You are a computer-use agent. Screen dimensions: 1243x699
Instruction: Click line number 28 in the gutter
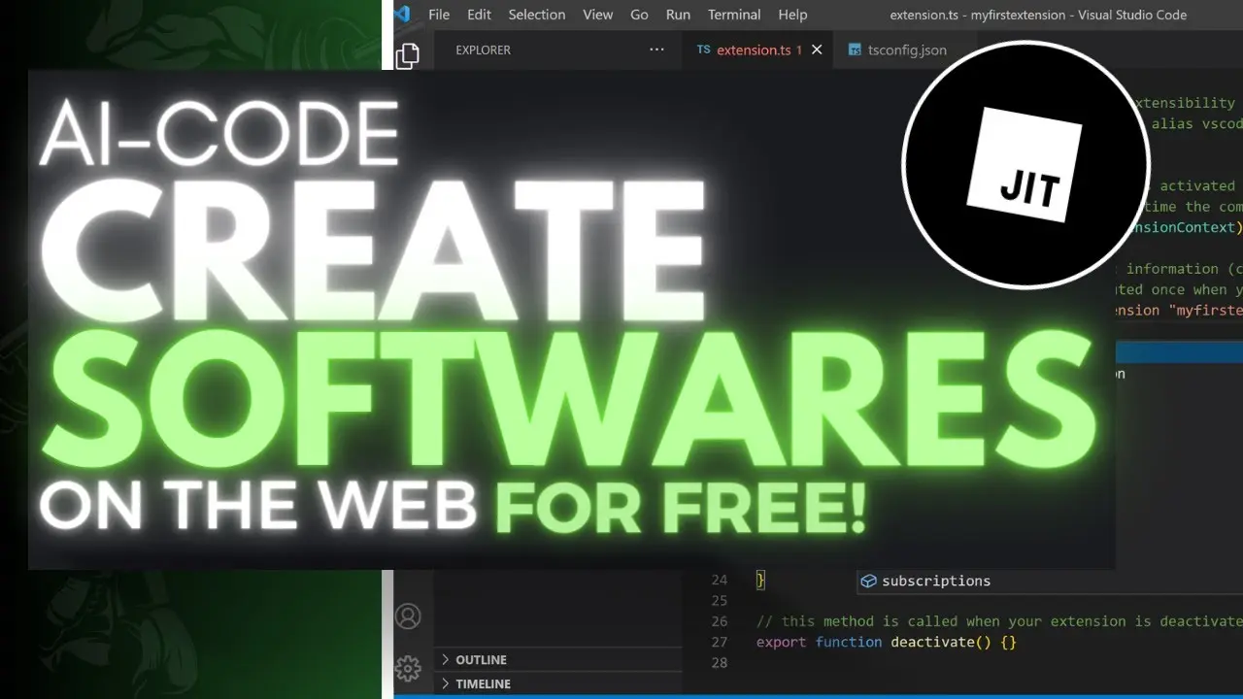719,662
